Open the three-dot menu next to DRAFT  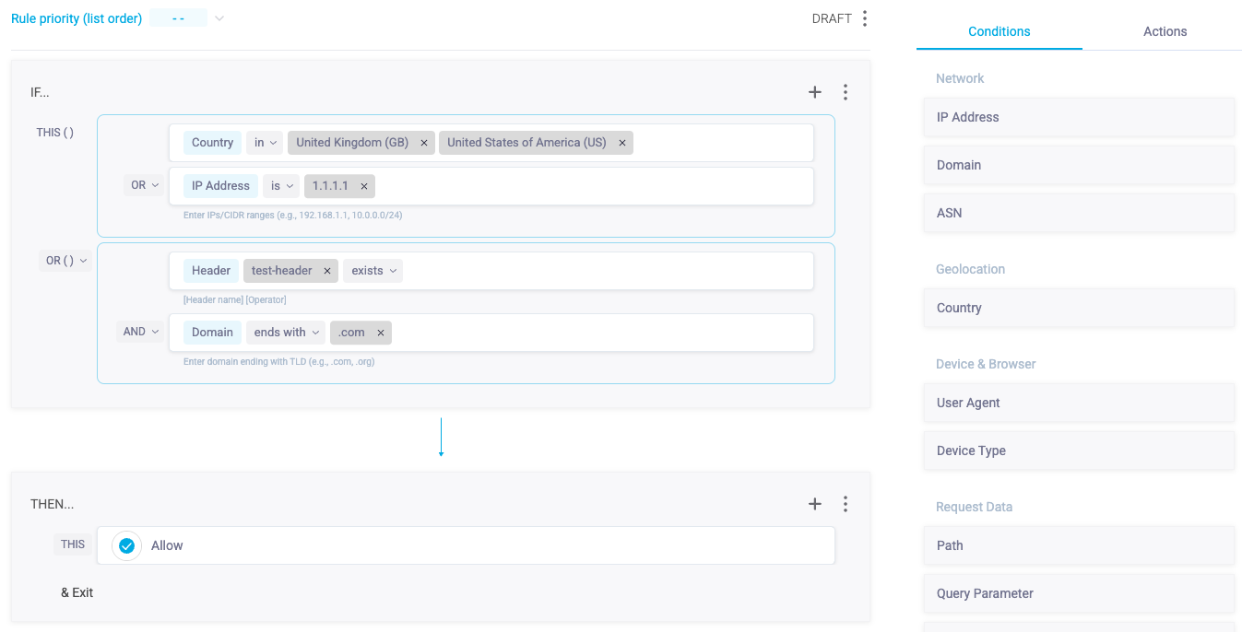click(864, 18)
